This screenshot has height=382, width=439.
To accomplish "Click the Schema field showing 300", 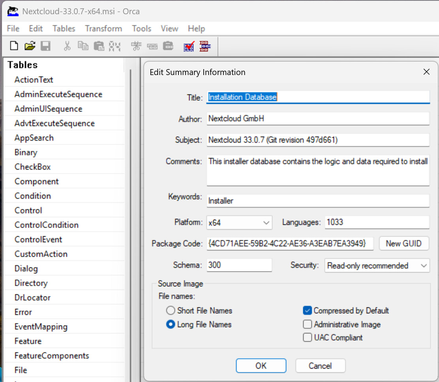I will pyautogui.click(x=239, y=265).
